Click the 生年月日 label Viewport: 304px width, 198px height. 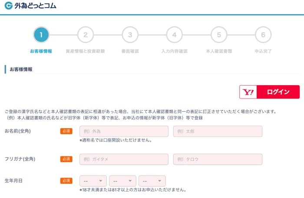point(13,181)
